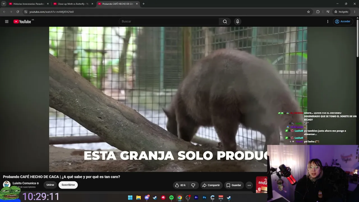Join the channel with Unirse
This screenshot has height=202, width=359.
[50, 185]
